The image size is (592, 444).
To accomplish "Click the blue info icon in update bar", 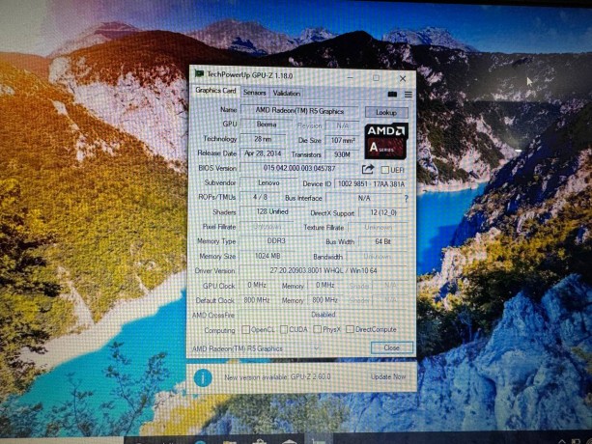I will [203, 377].
